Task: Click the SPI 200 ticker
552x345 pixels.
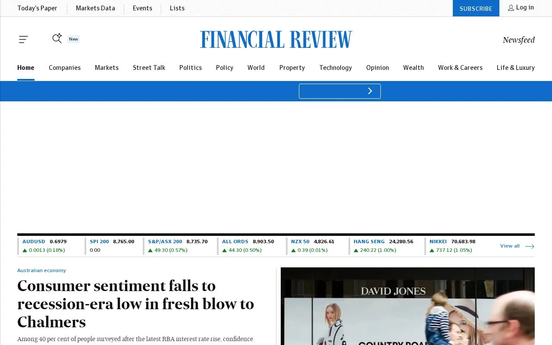Action: click(99, 242)
